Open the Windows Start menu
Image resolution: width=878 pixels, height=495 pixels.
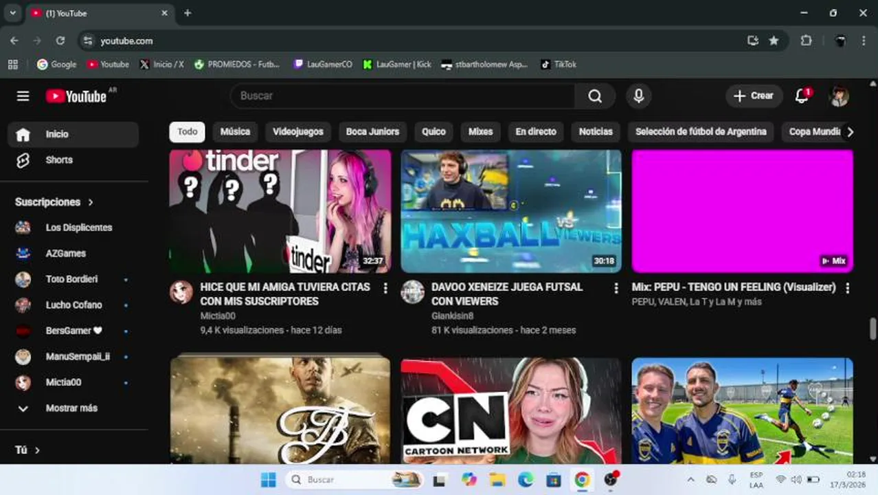269,479
